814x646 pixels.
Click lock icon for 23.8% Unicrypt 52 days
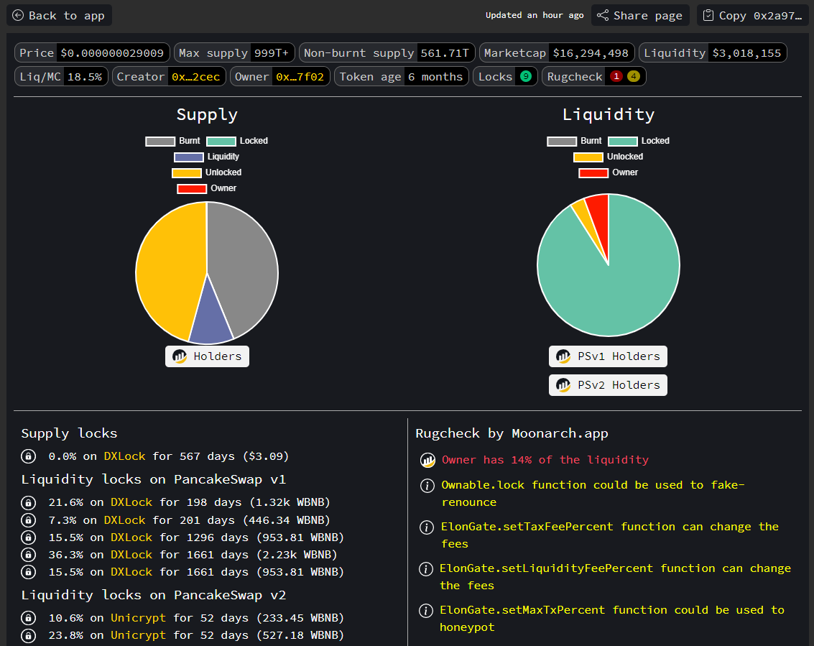tap(29, 635)
